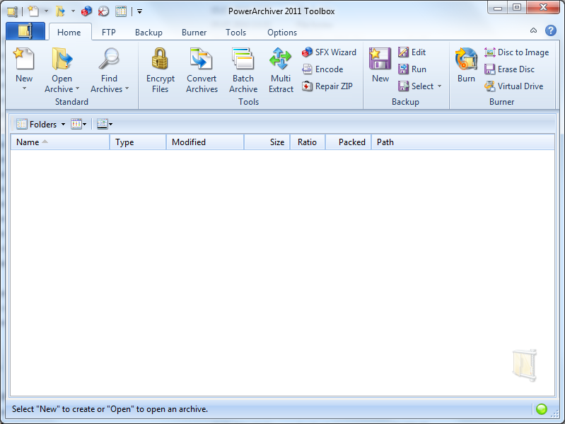Open Disc to Image tool
This screenshot has width=565, height=424.
517,52
